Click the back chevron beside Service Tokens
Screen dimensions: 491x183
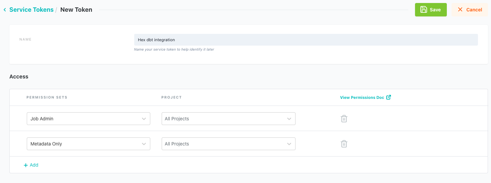[x=5, y=10]
